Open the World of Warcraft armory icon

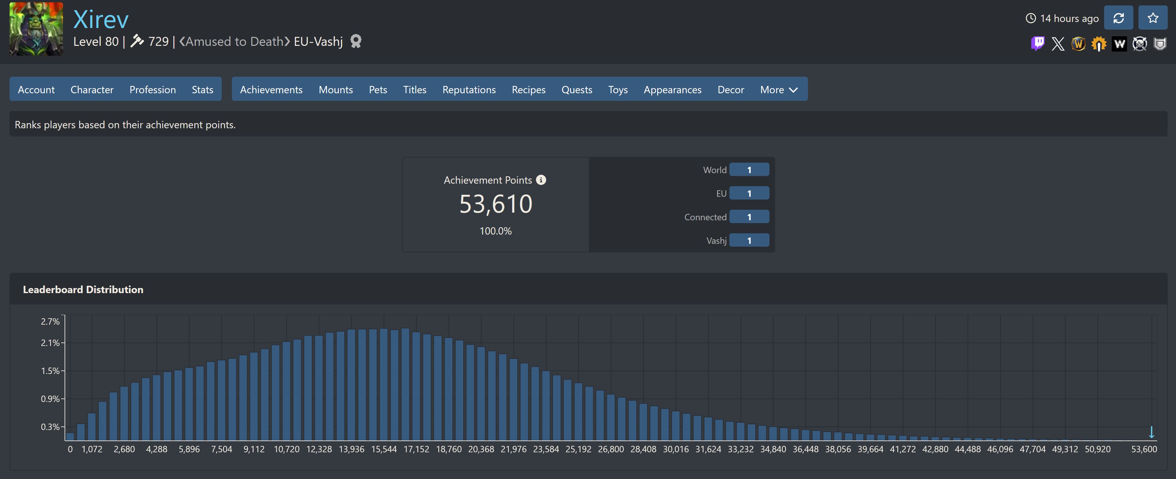click(x=1078, y=44)
